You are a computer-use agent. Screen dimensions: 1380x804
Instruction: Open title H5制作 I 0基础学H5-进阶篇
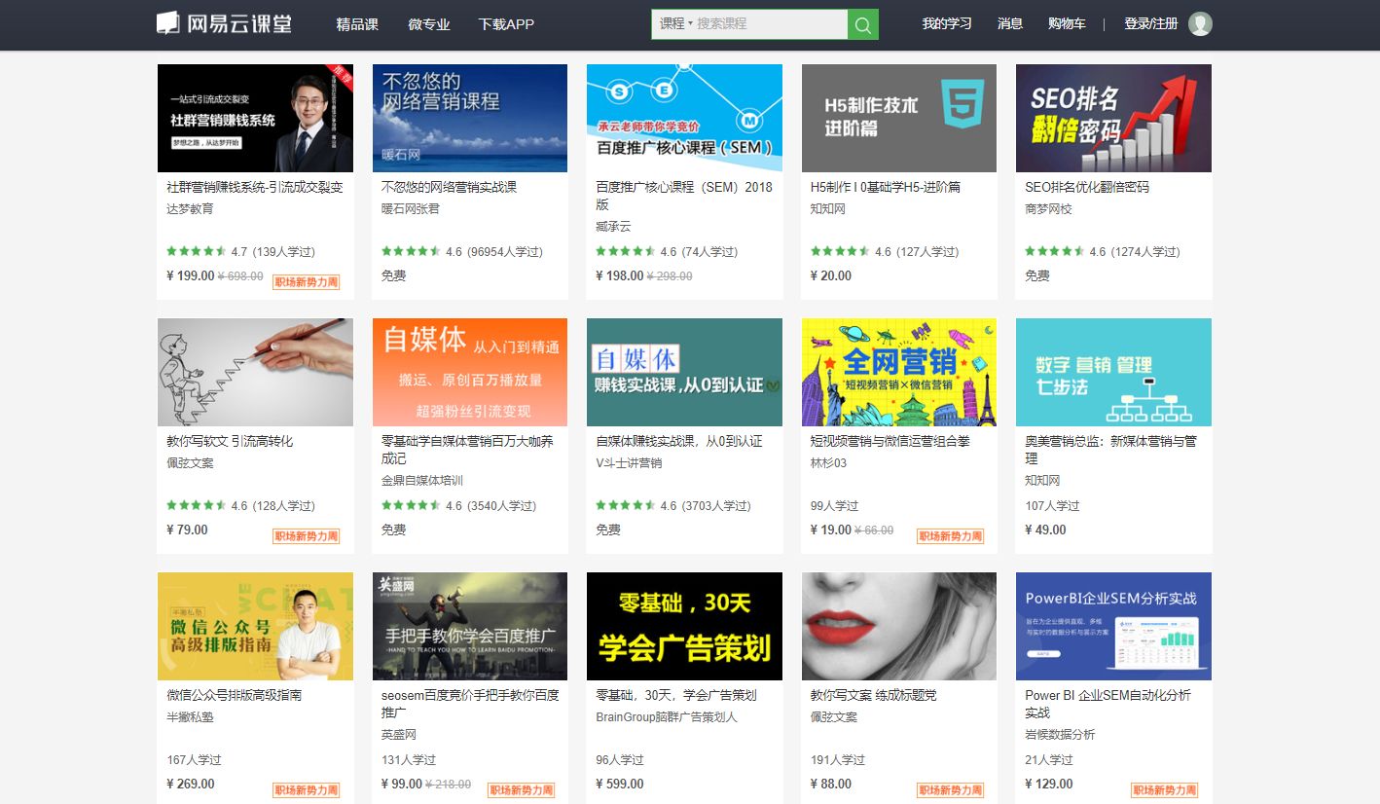pyautogui.click(x=886, y=187)
